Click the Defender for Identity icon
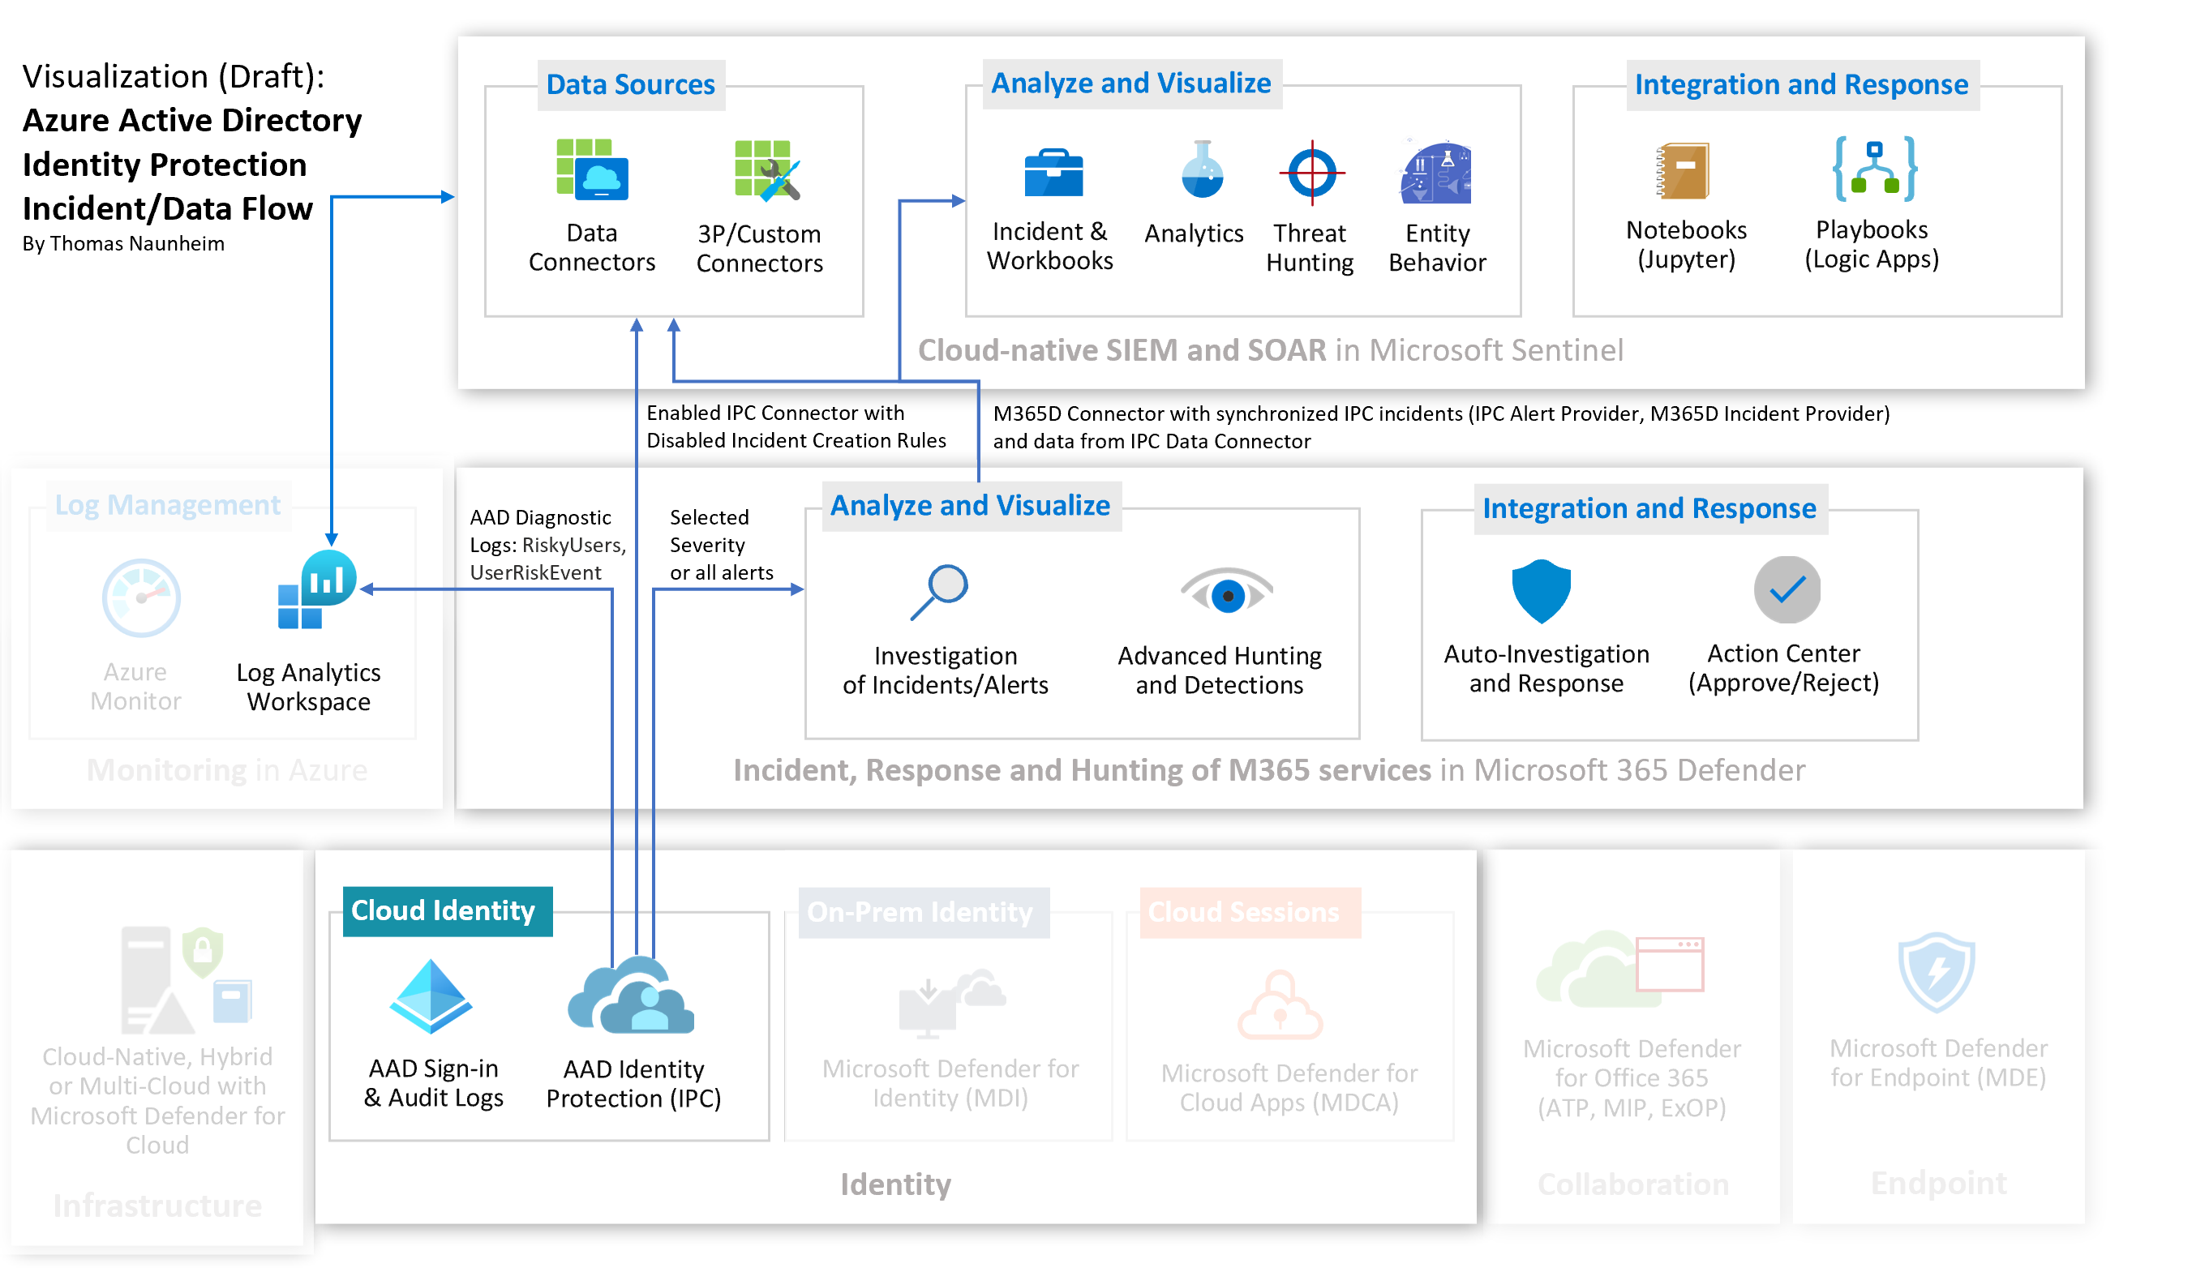The image size is (2192, 1272). tap(951, 1004)
